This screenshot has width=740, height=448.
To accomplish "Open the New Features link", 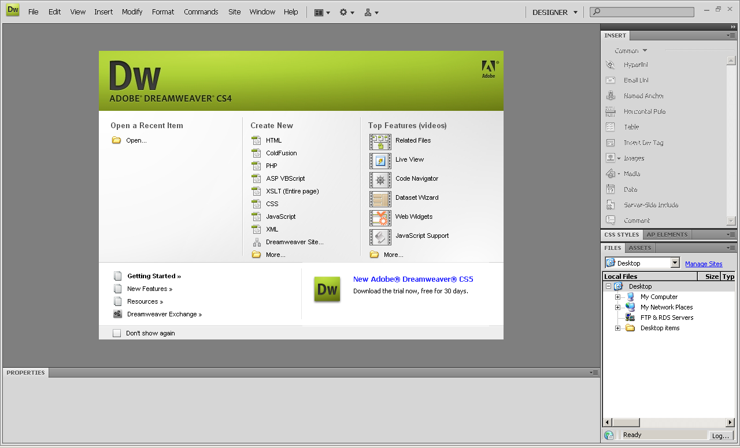I will 150,289.
